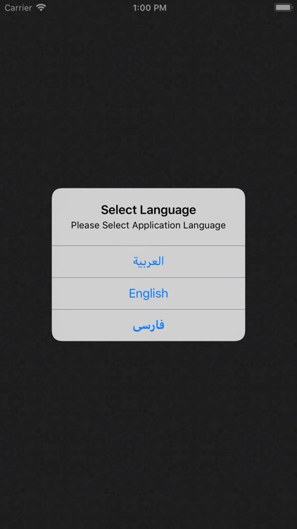The width and height of the screenshot is (297, 529).
Task: Tap the Wi-Fi signal icon in status bar
Action: (41, 8)
